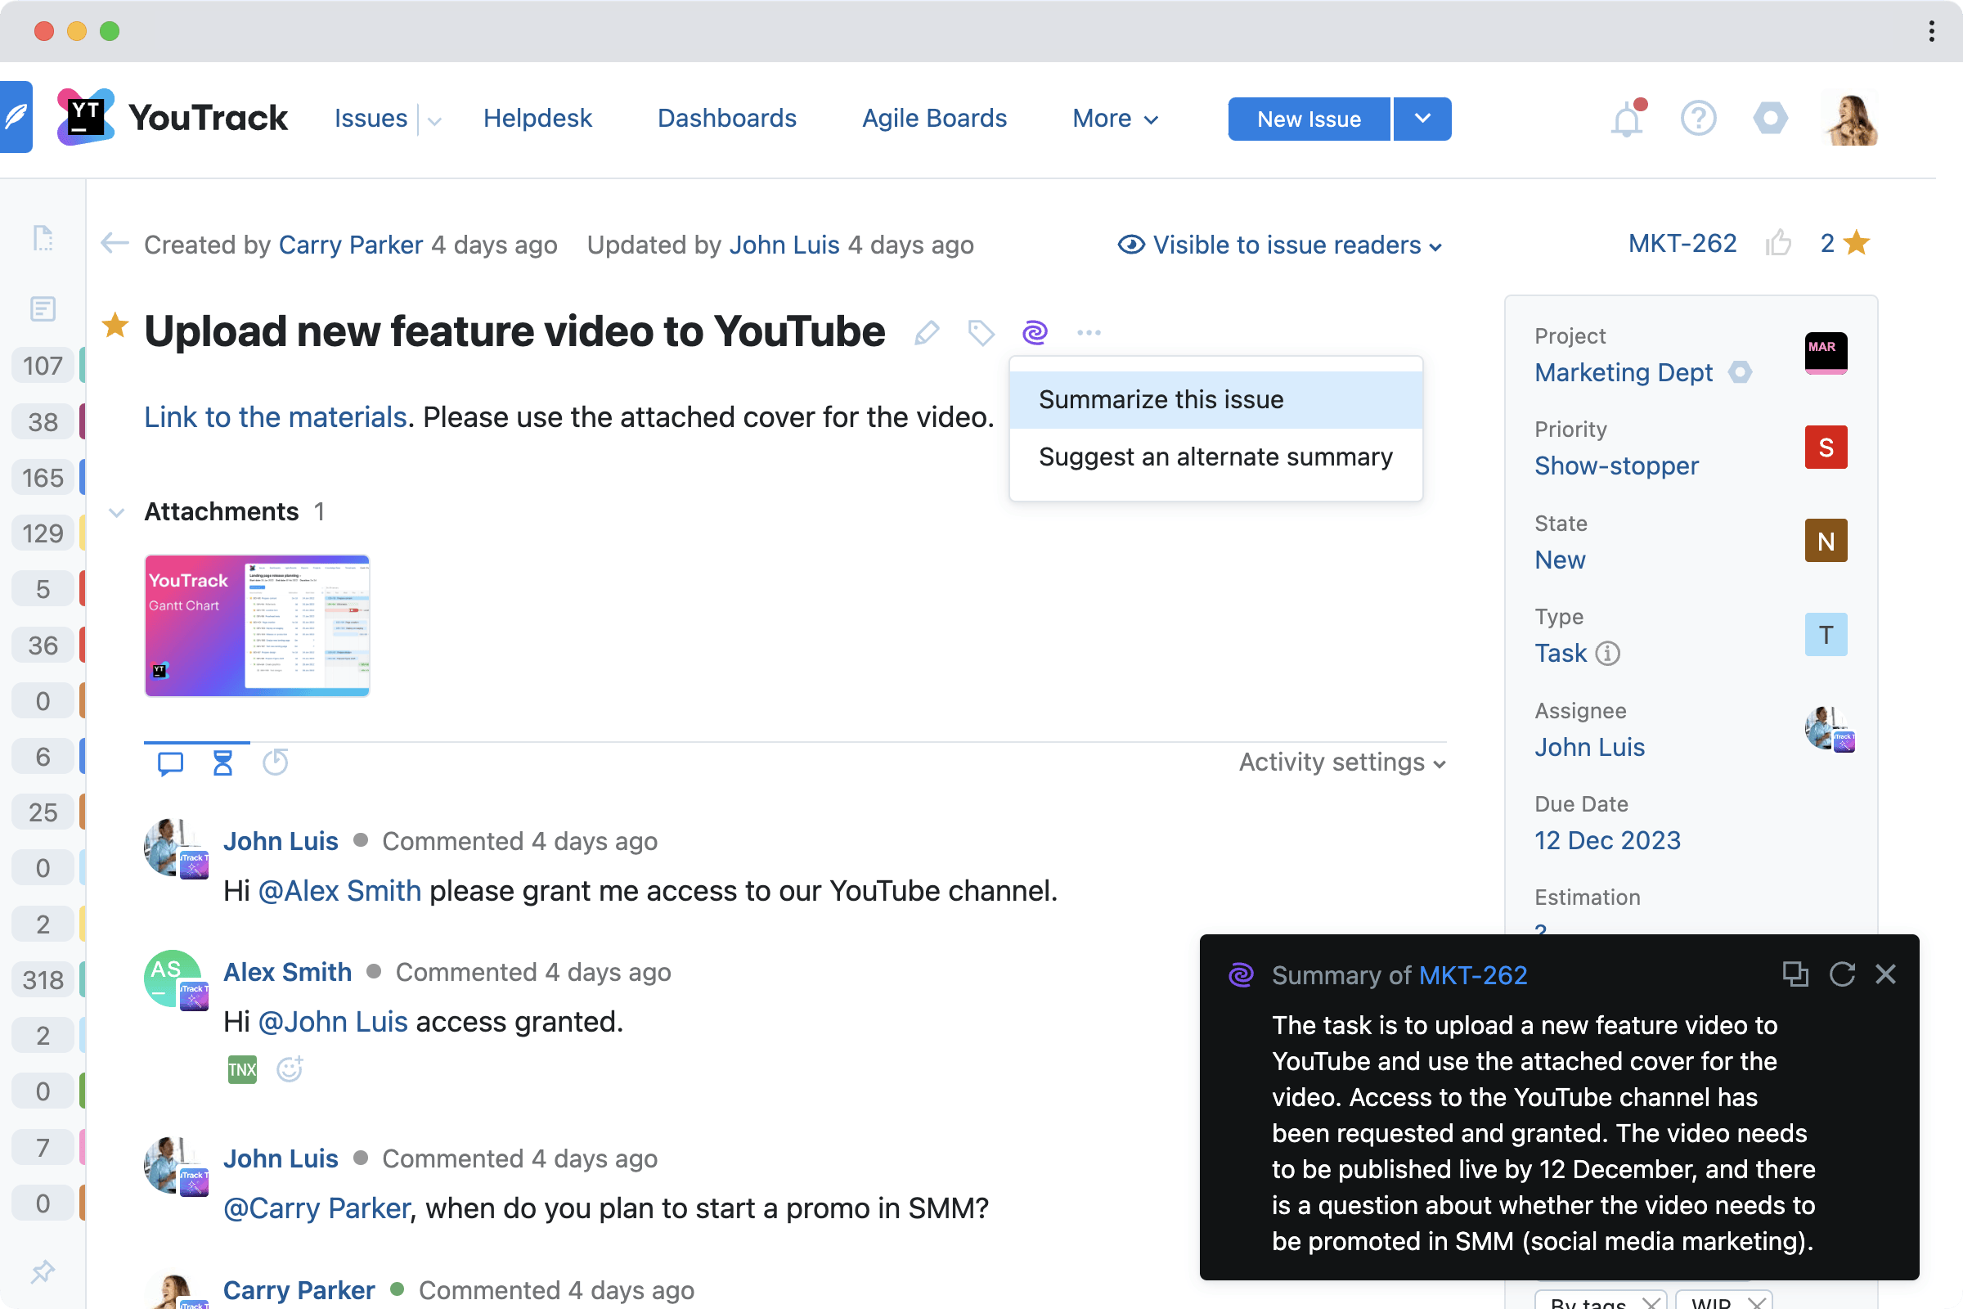
Task: Collapse the Attachments section
Action: pyautogui.click(x=118, y=513)
